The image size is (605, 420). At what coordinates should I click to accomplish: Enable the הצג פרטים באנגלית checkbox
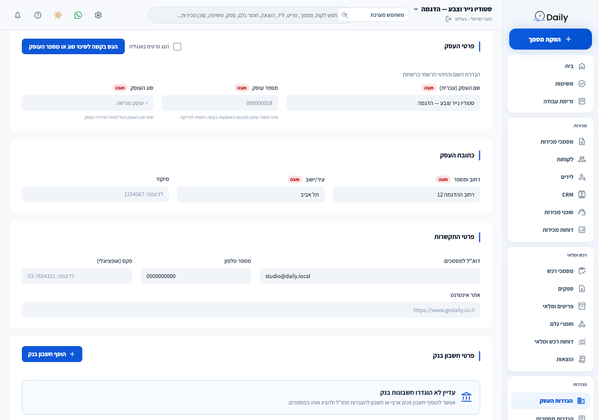coord(177,47)
